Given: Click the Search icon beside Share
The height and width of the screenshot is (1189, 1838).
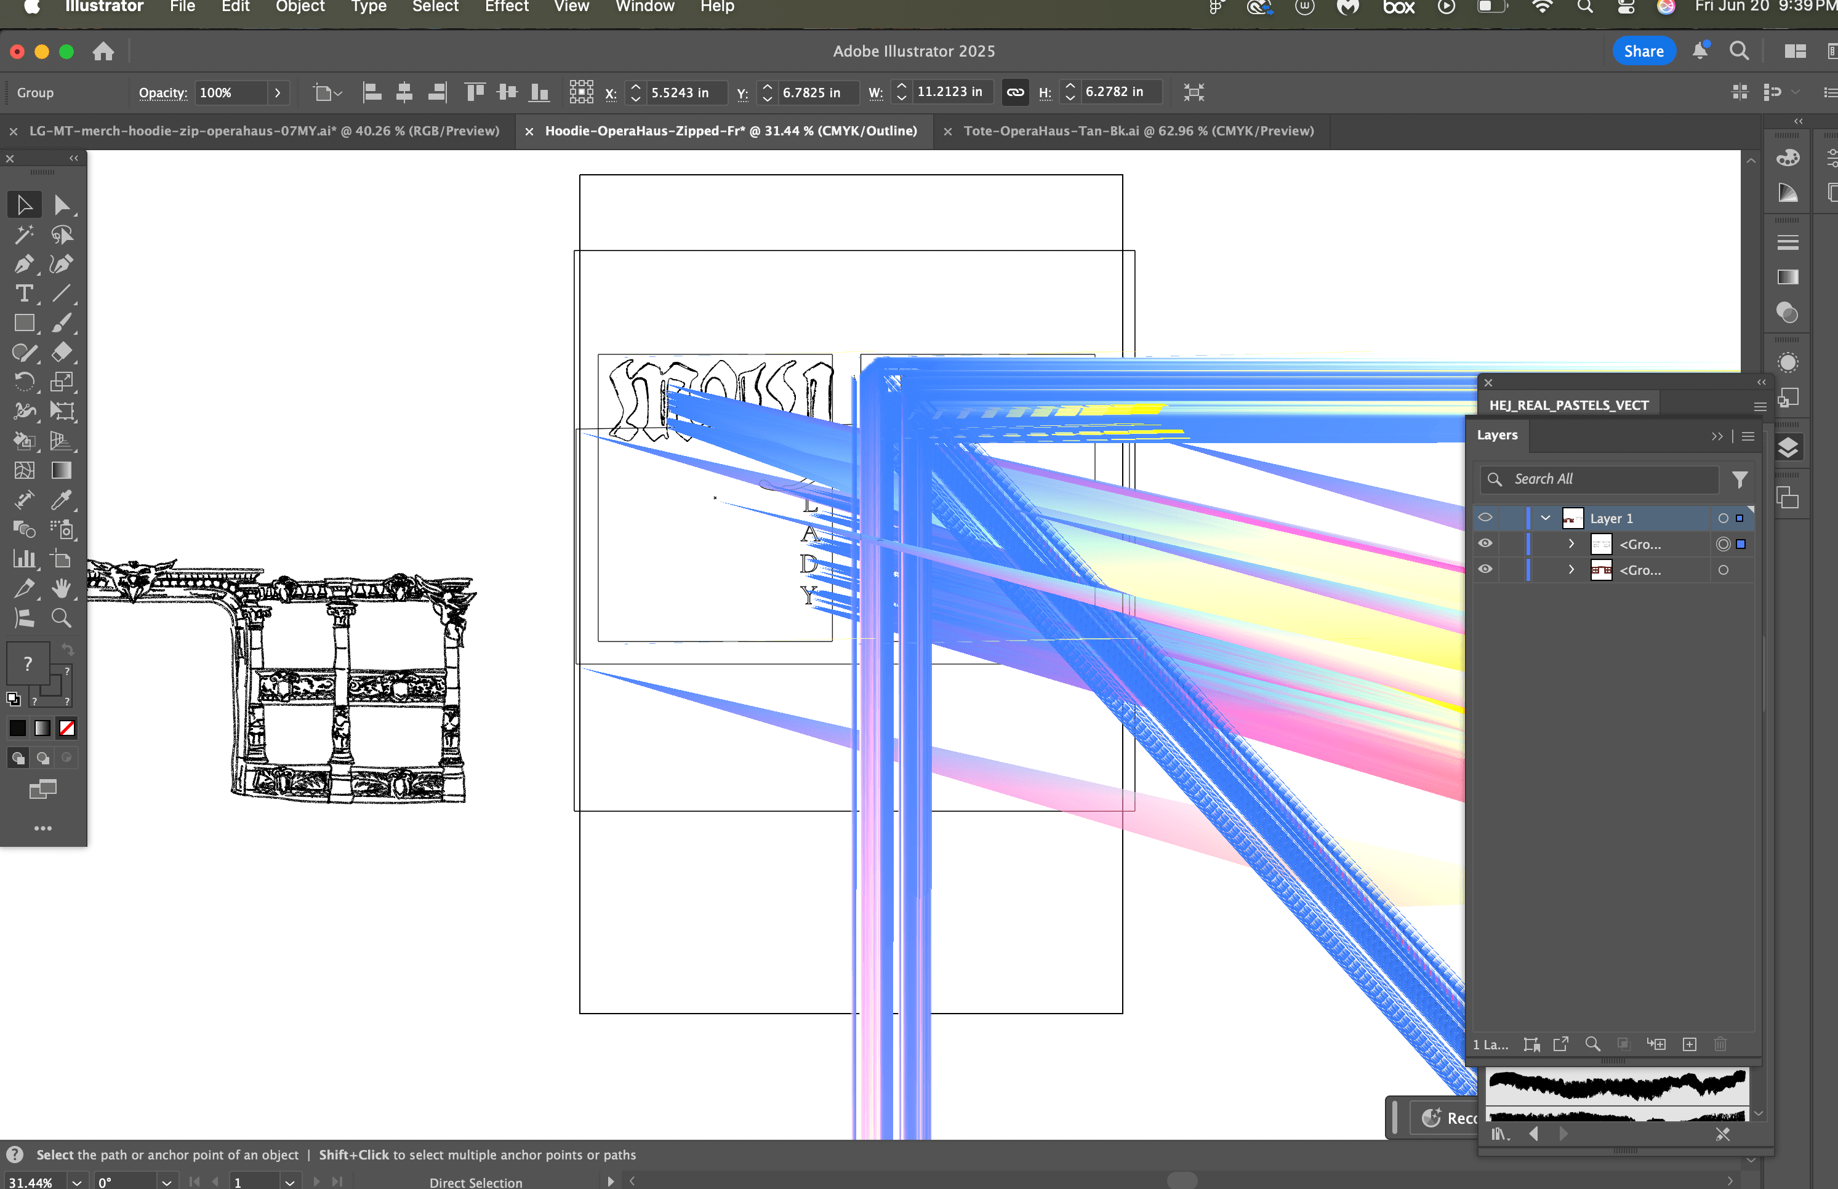Looking at the screenshot, I should (1739, 51).
